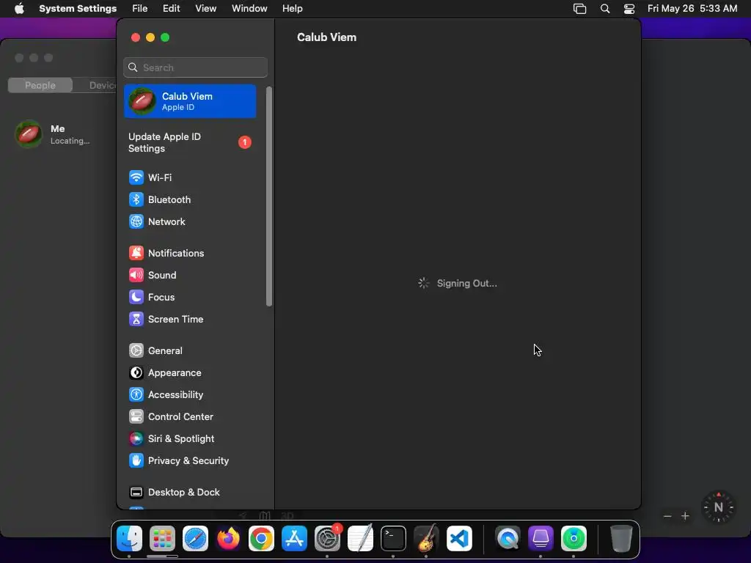Select Calub Viem Apple ID row

pos(190,101)
